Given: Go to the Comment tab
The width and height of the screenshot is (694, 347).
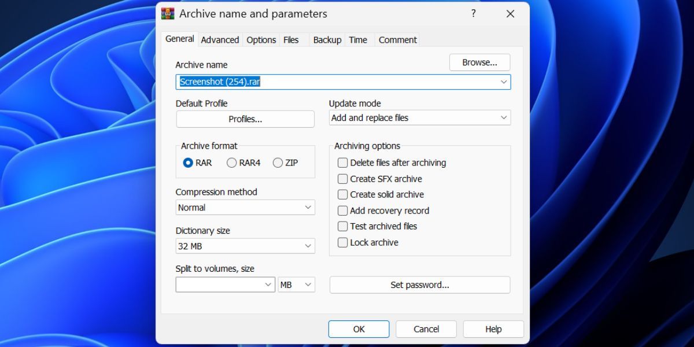Looking at the screenshot, I should 397,40.
